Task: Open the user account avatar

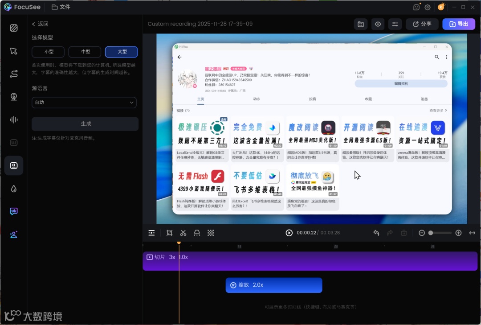Action: coord(441,7)
